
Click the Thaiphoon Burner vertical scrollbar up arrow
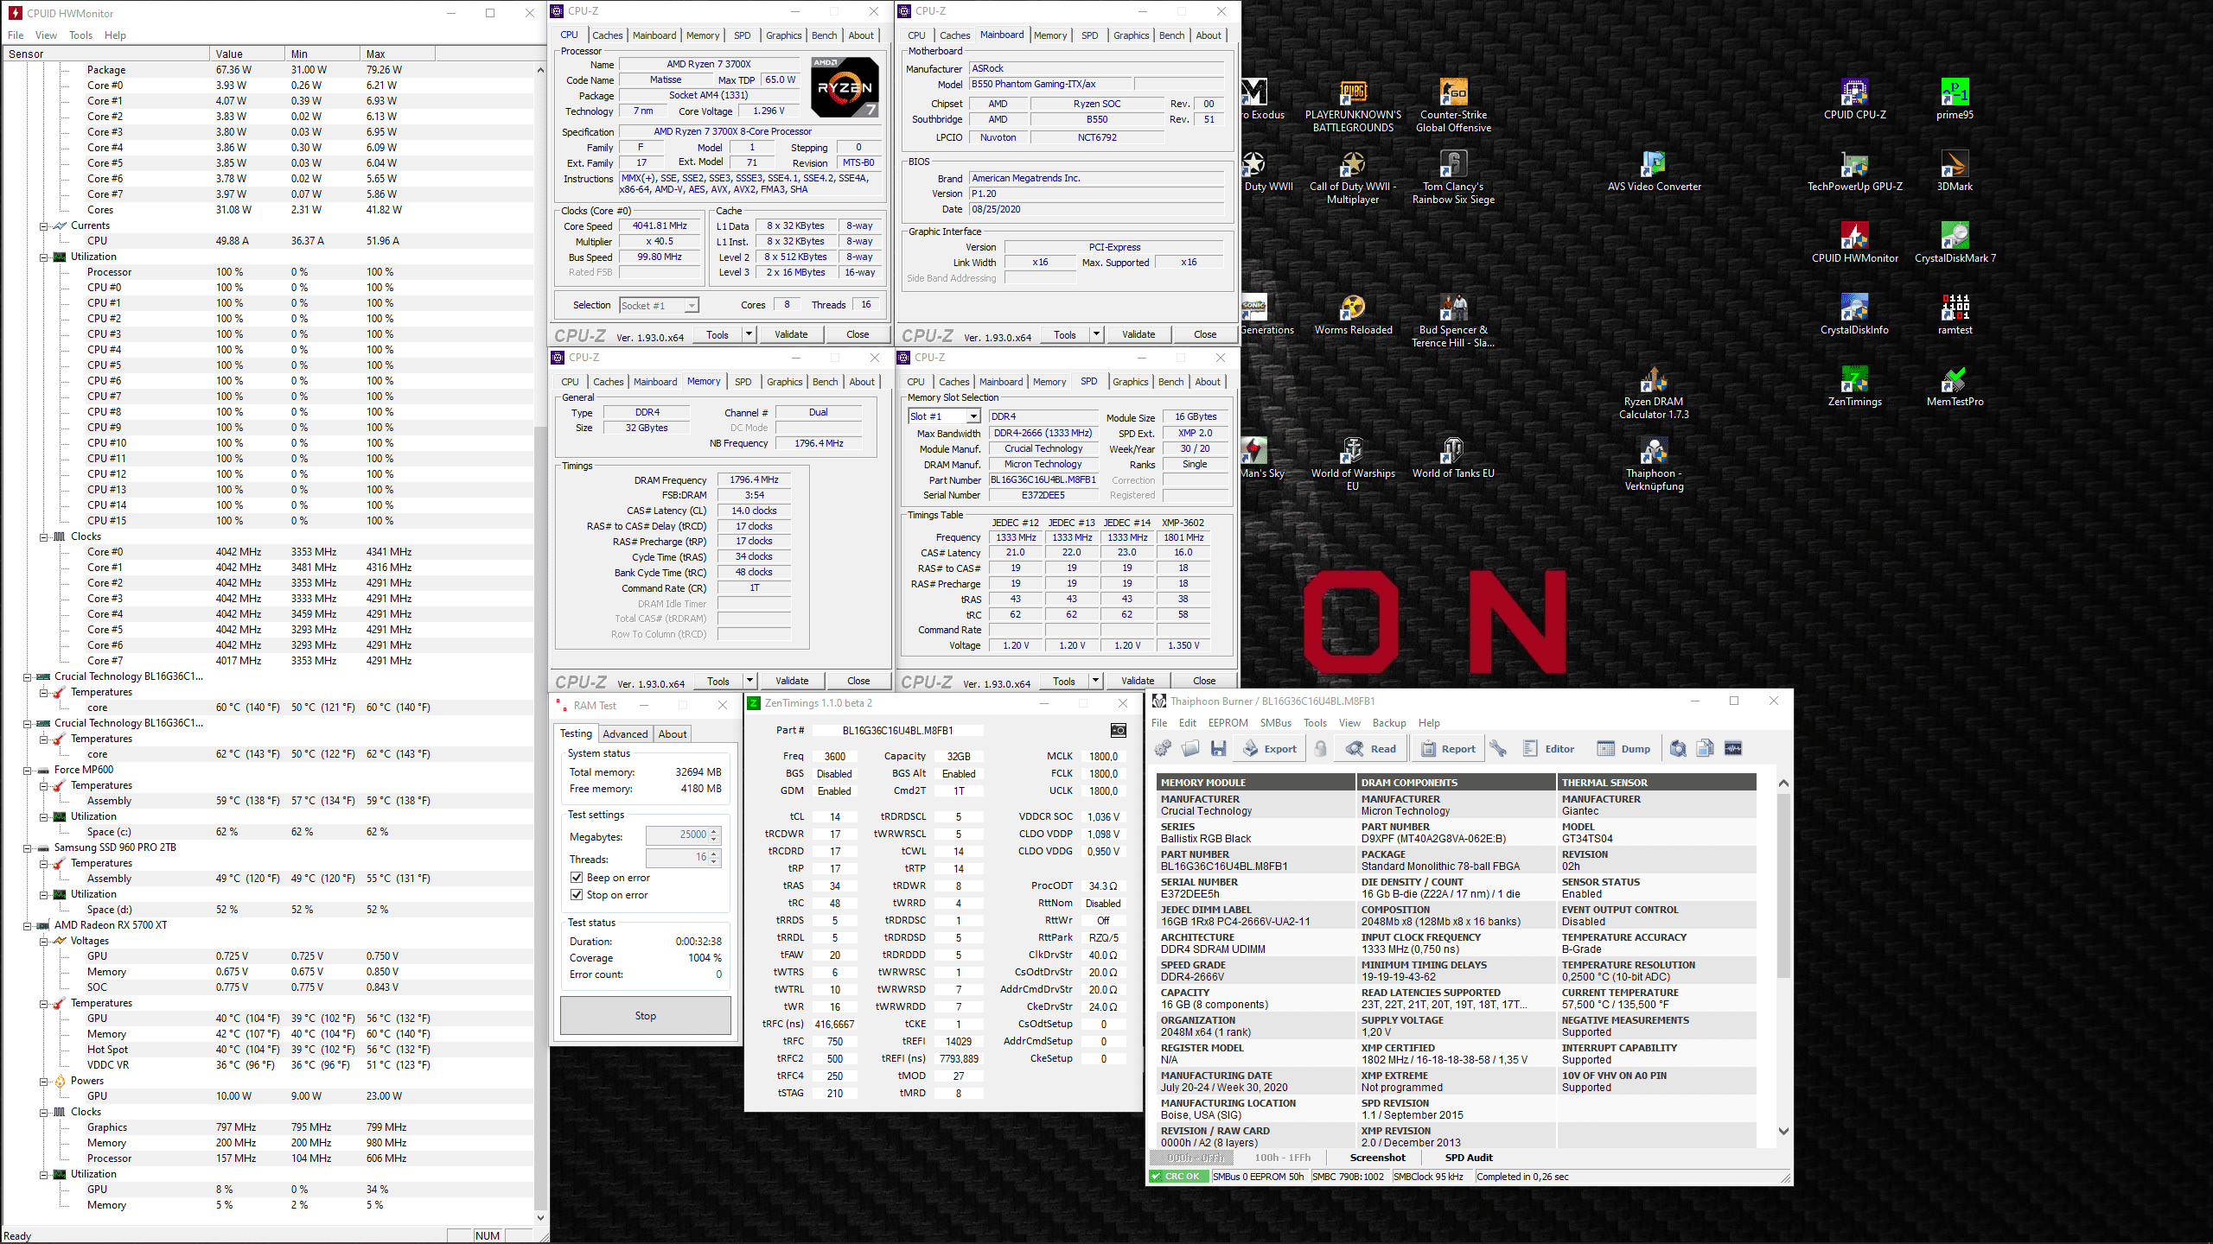1783,783
